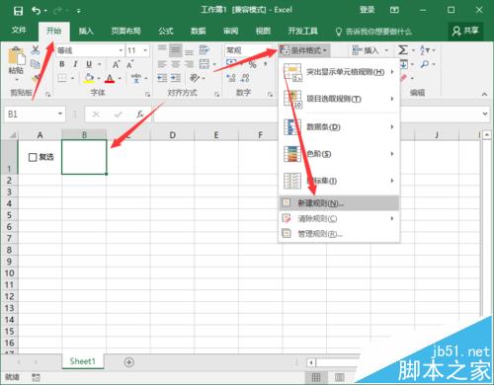Click the Increase Indent icon
Image resolution: width=494 pixels, height=385 pixels.
(x=176, y=78)
